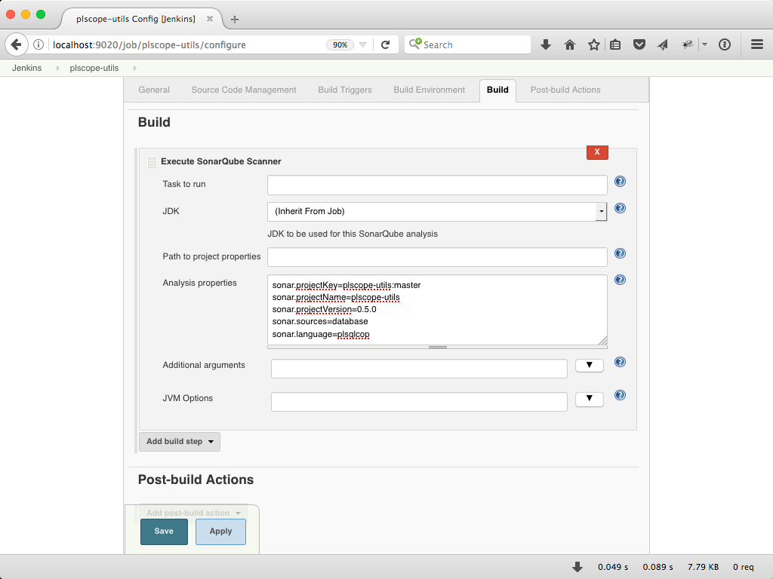The height and width of the screenshot is (579, 773).
Task: Click the browser back arrow button
Action: pos(17,44)
